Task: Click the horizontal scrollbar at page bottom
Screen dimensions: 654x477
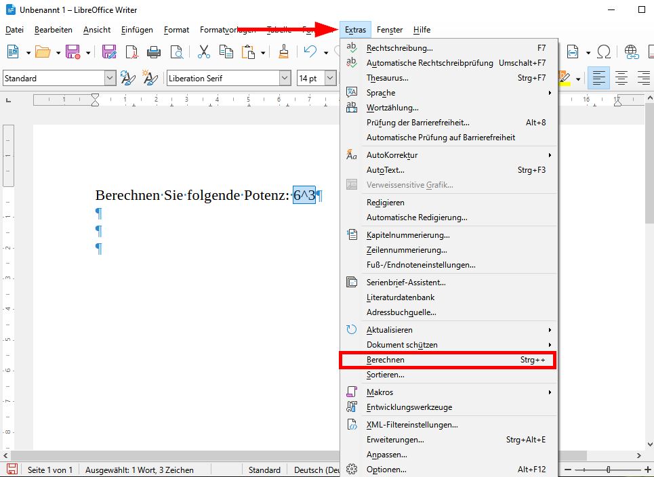Action: 169,455
